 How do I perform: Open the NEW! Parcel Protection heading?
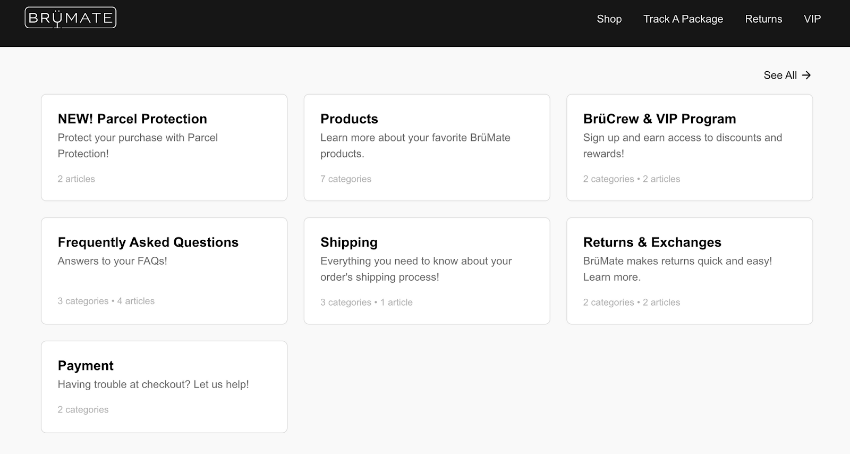132,119
